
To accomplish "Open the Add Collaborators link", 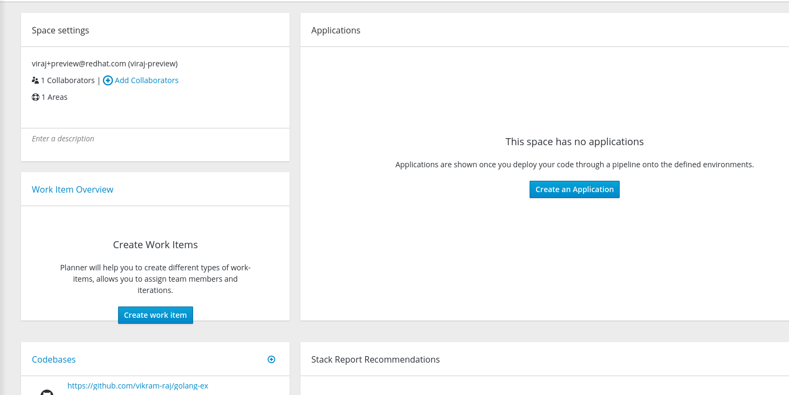I will (146, 80).
